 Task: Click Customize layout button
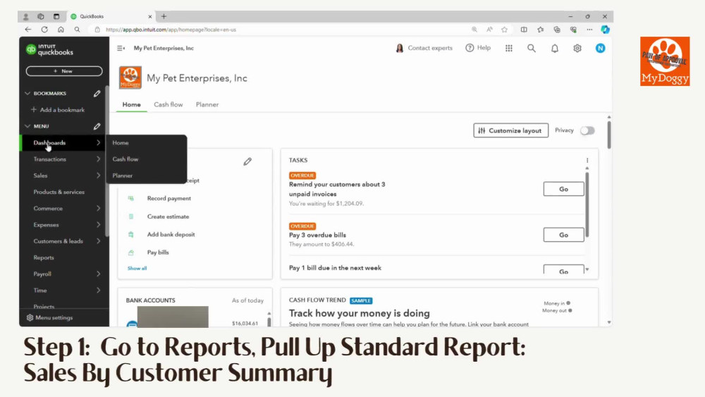click(510, 130)
